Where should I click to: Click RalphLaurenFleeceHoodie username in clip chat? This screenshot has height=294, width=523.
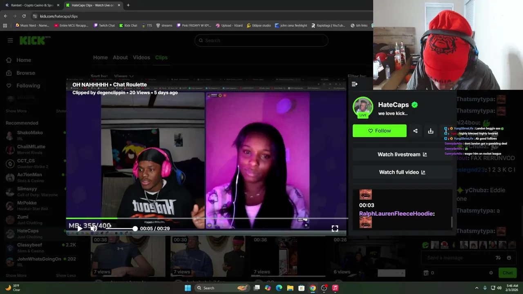click(396, 214)
